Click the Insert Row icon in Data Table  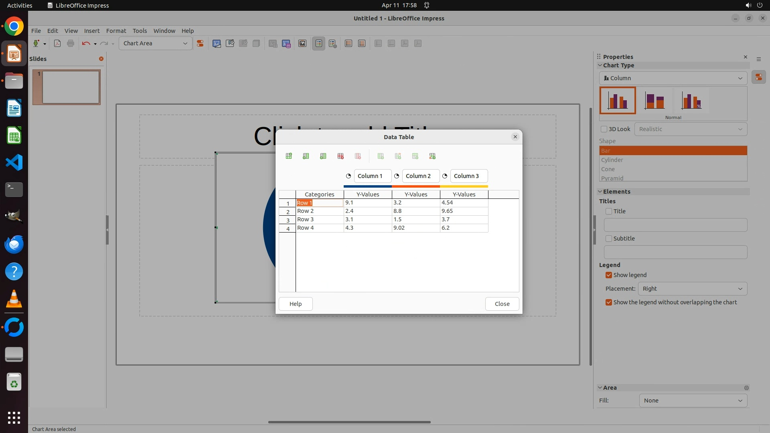[x=289, y=156]
